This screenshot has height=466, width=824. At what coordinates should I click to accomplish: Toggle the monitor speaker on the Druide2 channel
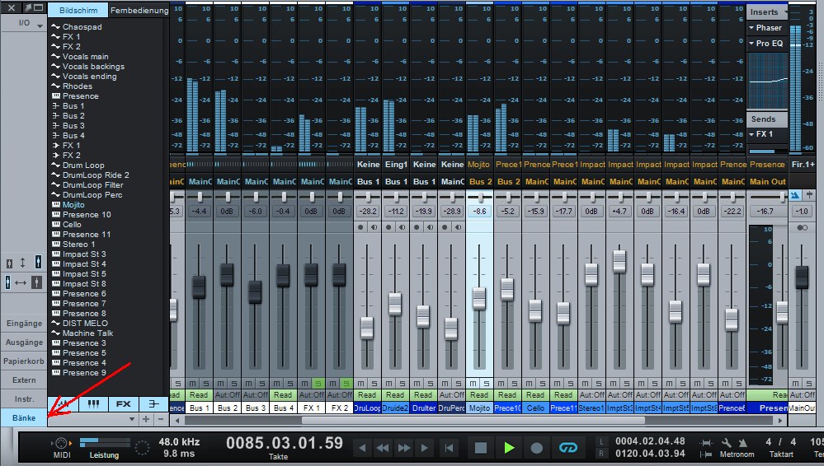[402, 227]
